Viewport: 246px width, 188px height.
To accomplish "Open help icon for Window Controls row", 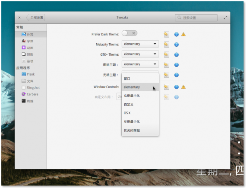I will pos(177,87).
